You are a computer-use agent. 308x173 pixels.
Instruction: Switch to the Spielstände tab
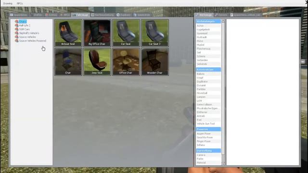pyautogui.click(x=142, y=15)
